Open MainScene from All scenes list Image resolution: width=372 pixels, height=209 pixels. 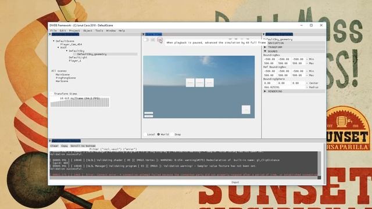coord(63,75)
